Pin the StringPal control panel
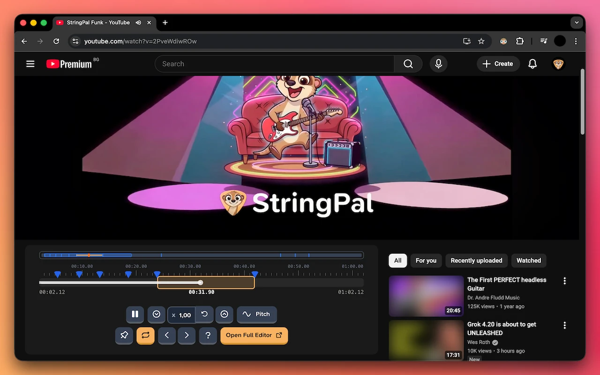Viewport: 600px width, 375px height. (x=124, y=335)
